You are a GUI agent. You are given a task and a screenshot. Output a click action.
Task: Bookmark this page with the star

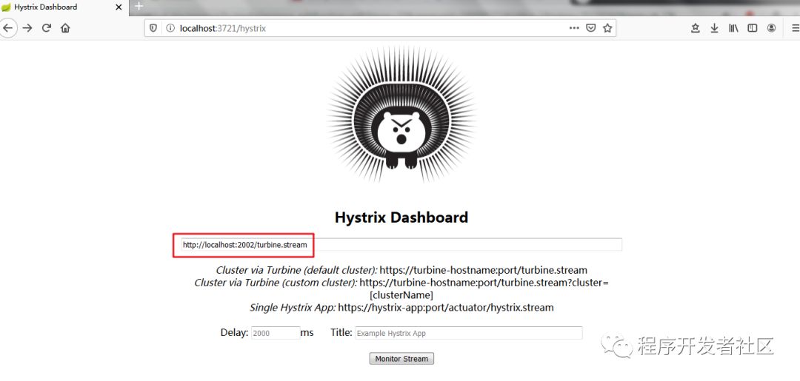pyautogui.click(x=607, y=28)
